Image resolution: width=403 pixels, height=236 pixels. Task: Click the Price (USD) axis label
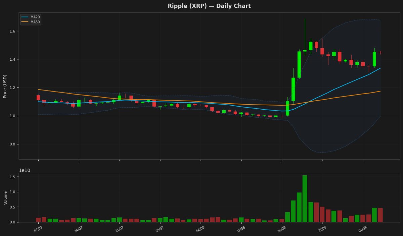[5, 86]
